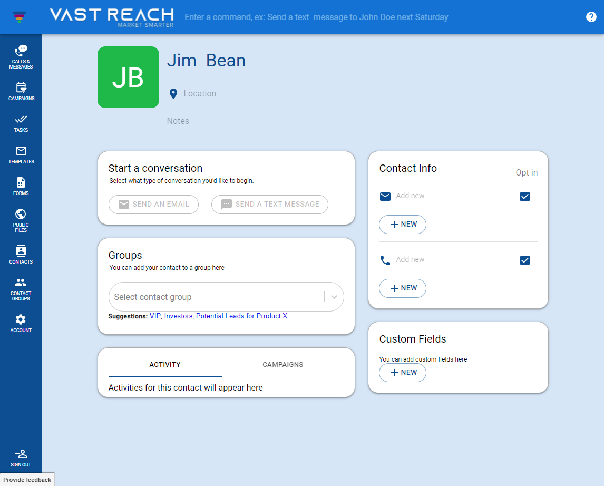604x486 pixels.
Task: Click the Provide feedback button
Action: pyautogui.click(x=27, y=480)
